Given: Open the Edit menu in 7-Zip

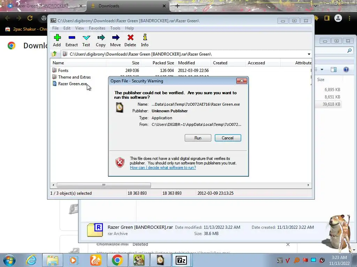Looking at the screenshot, I should [x=67, y=28].
